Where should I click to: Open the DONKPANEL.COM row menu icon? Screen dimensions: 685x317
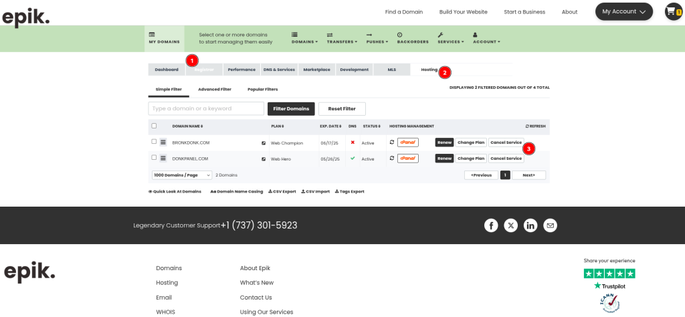point(163,158)
